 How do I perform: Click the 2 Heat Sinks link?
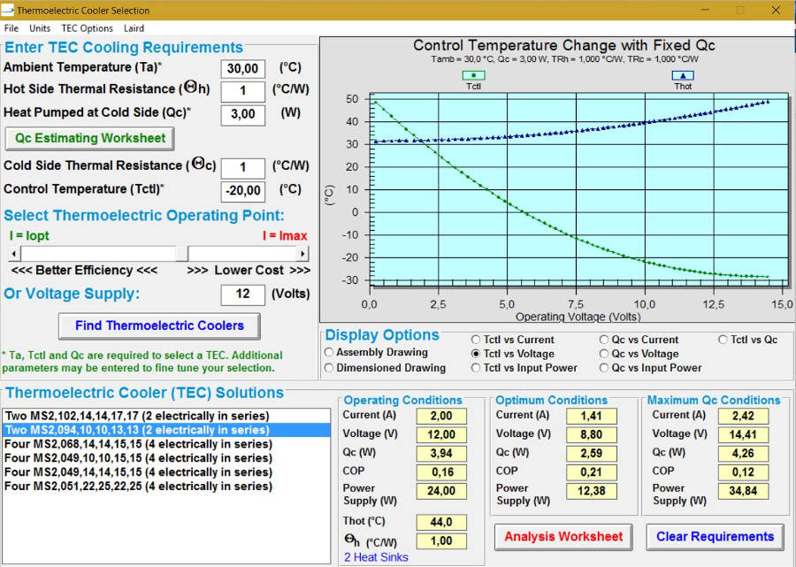click(376, 557)
